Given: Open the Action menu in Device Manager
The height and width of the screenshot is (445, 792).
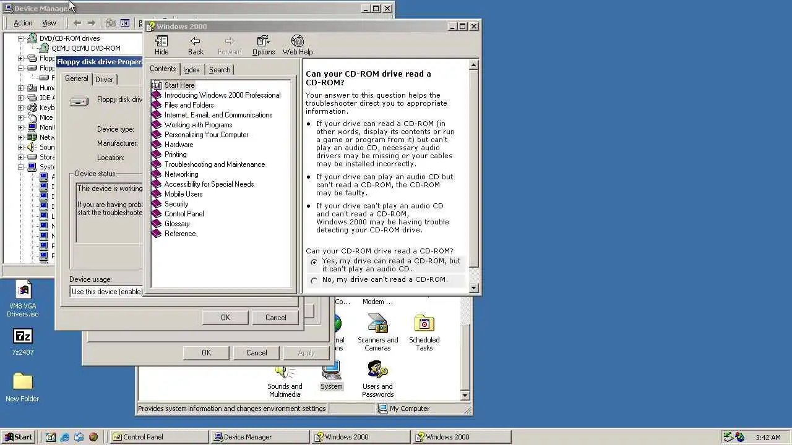Looking at the screenshot, I should click(23, 23).
